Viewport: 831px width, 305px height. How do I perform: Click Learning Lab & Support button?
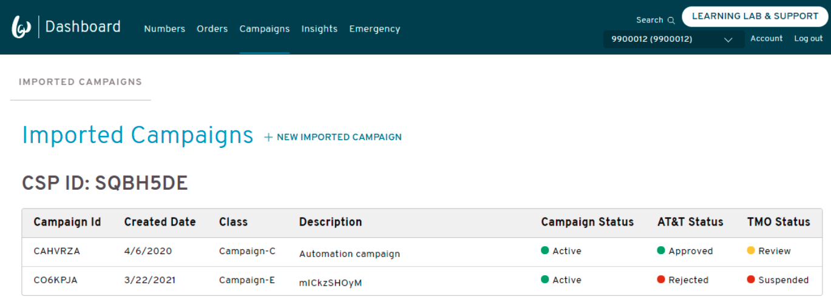click(755, 16)
